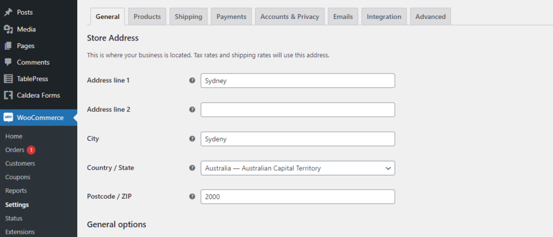Click the 'Postcode / ZIP' label
The width and height of the screenshot is (553, 237).
click(x=109, y=197)
